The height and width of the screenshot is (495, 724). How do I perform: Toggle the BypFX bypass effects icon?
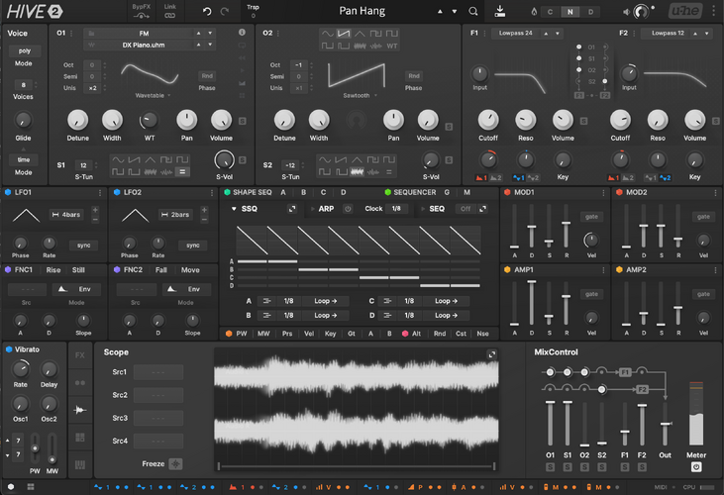141,16
